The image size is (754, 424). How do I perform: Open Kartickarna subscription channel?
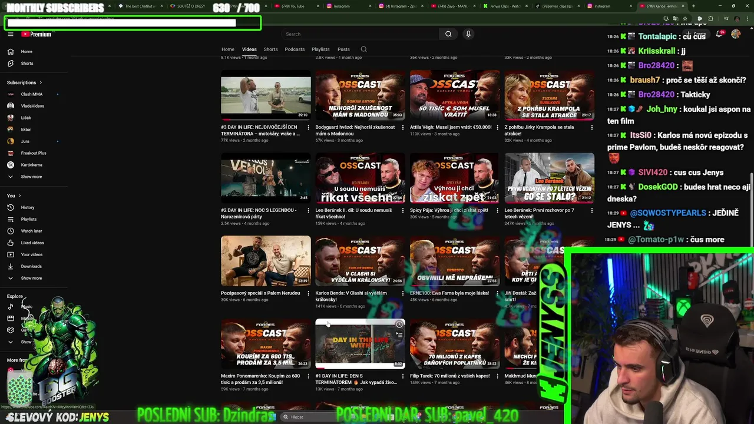point(33,165)
